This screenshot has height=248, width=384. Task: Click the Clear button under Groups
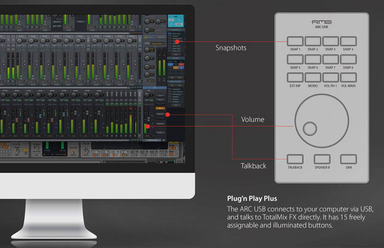coord(180,78)
